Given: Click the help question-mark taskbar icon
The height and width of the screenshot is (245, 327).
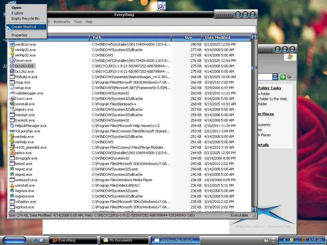Looking at the screenshot, I should click(266, 240).
